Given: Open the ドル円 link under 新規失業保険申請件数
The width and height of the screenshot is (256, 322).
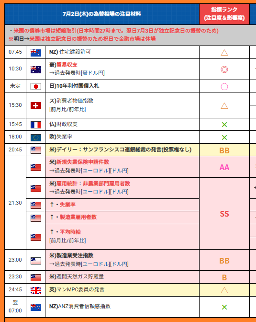Looking at the screenshot, I should [120, 171].
